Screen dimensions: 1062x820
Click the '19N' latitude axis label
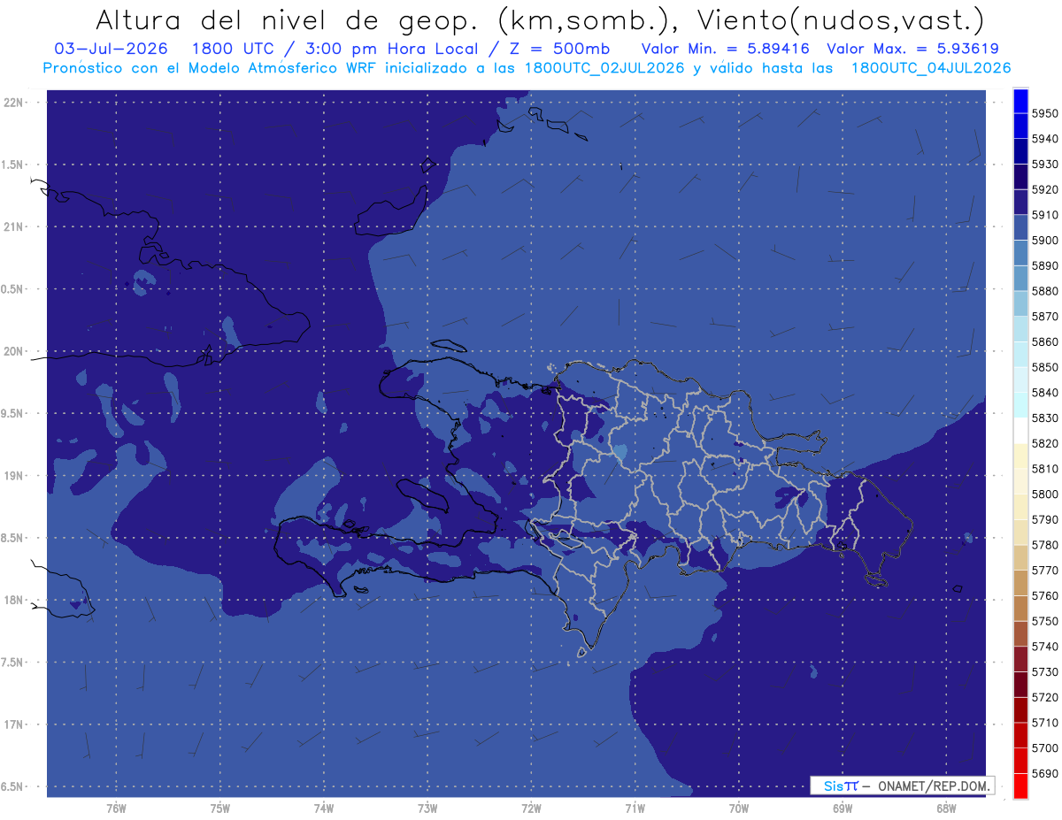pyautogui.click(x=13, y=476)
